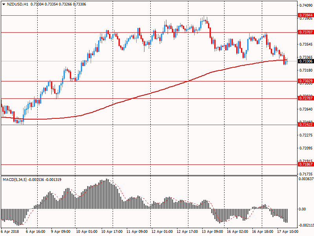The height and width of the screenshot is (236, 314).
Task: Select the 0.72422 price level label
Action: click(306, 125)
